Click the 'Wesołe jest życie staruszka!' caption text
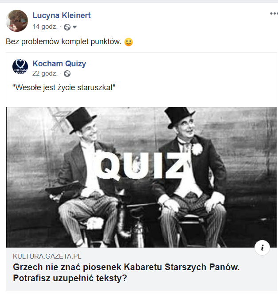 point(64,88)
